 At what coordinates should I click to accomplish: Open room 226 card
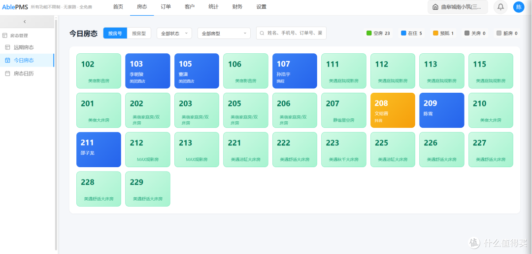point(442,150)
